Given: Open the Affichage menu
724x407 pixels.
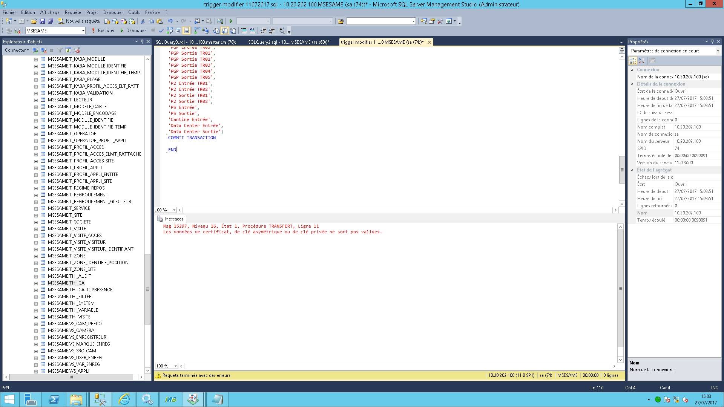Looking at the screenshot, I should (50, 12).
